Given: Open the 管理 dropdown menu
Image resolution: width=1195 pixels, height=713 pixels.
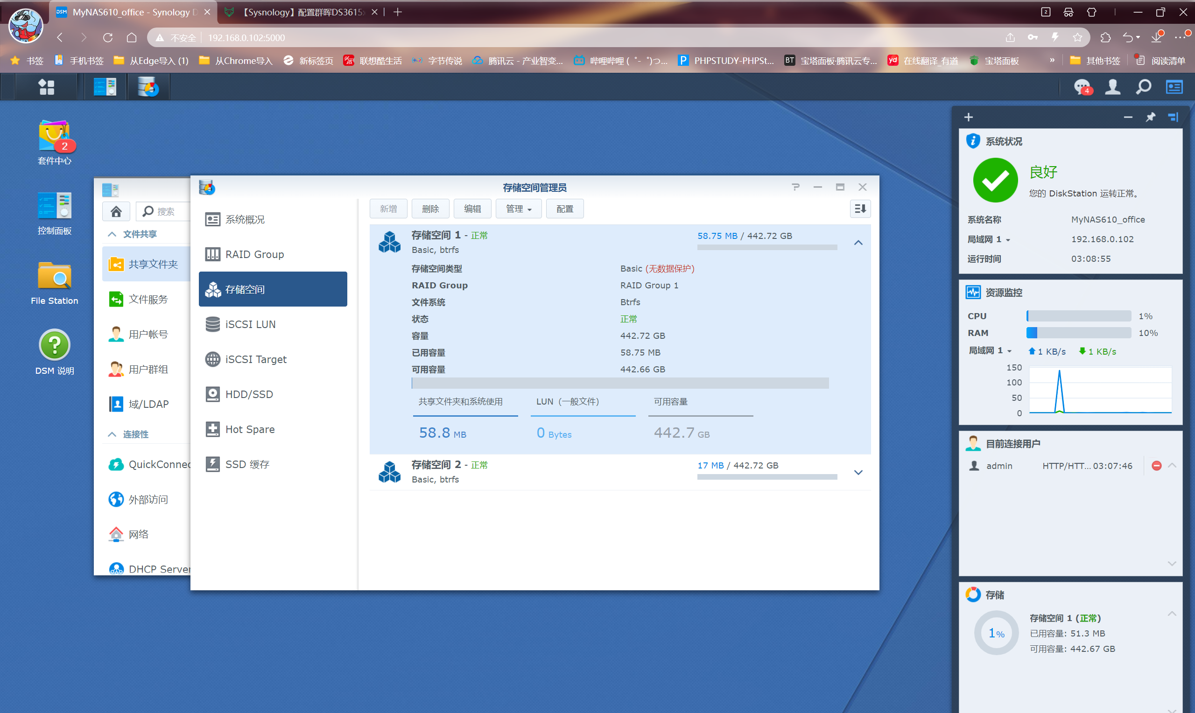Looking at the screenshot, I should tap(519, 209).
